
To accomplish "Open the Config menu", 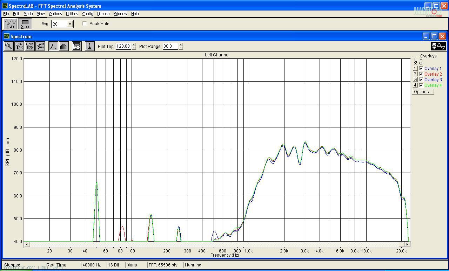I will tap(88, 14).
